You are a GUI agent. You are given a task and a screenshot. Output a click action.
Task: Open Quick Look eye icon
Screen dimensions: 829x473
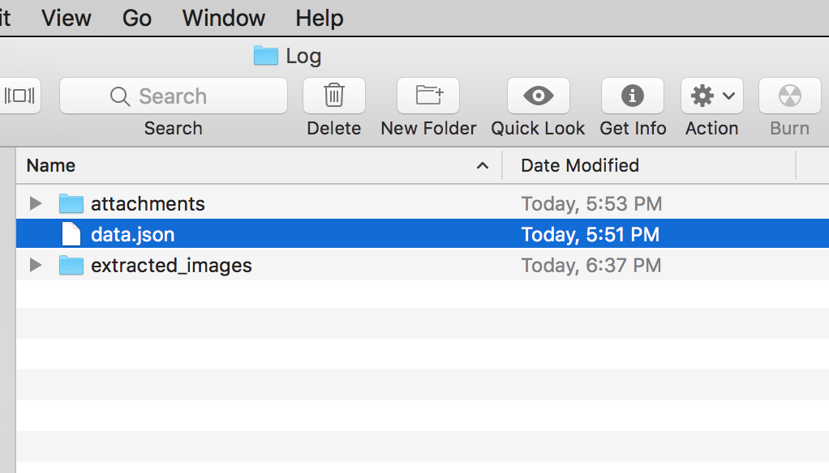(x=539, y=96)
